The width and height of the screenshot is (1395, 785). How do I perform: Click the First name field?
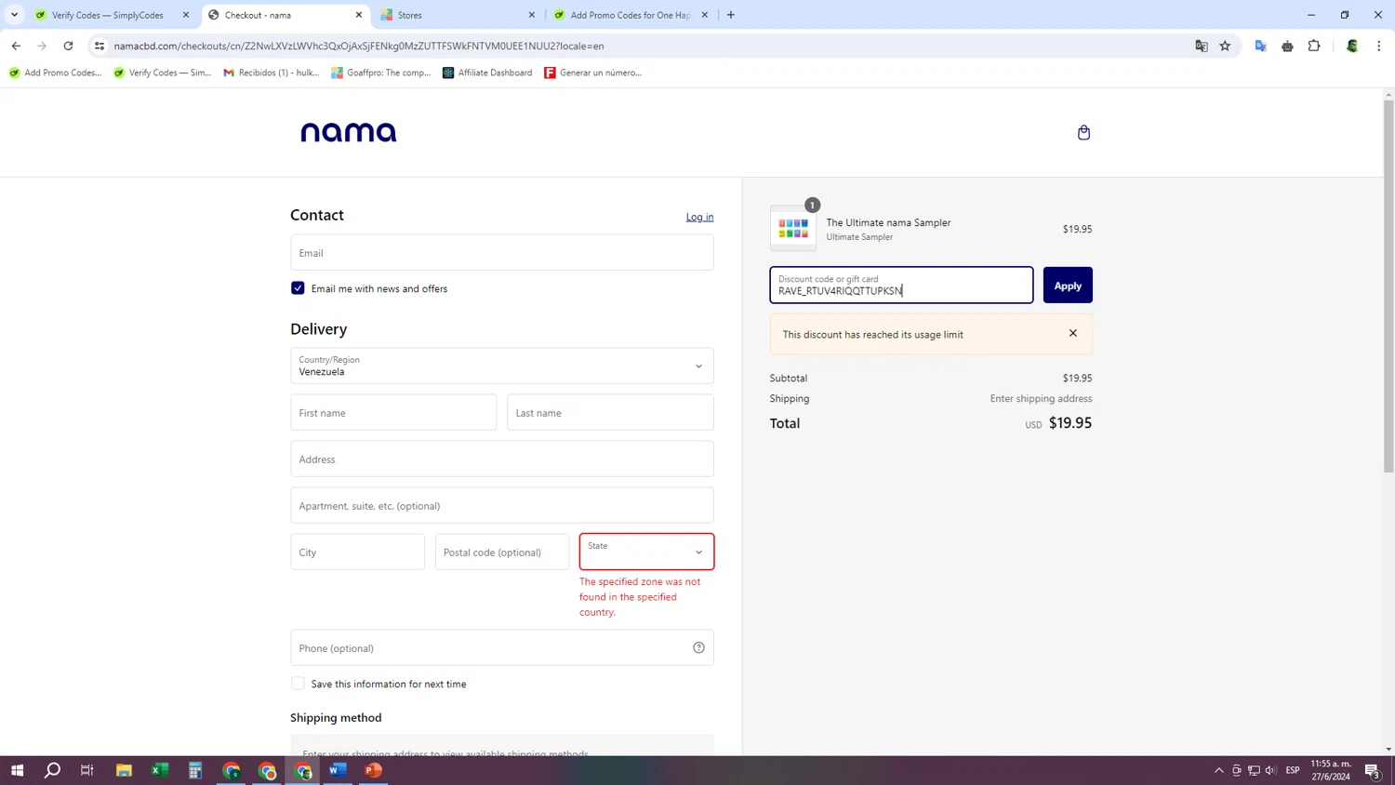click(x=393, y=412)
